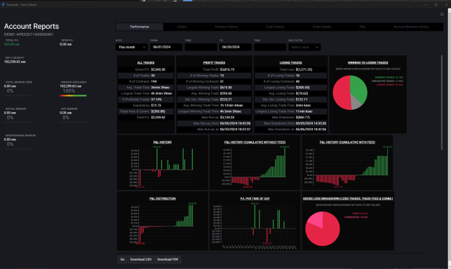Click the green Total P/L value in left panel
Viewport: 451px width, 269px height.
tap(12, 44)
